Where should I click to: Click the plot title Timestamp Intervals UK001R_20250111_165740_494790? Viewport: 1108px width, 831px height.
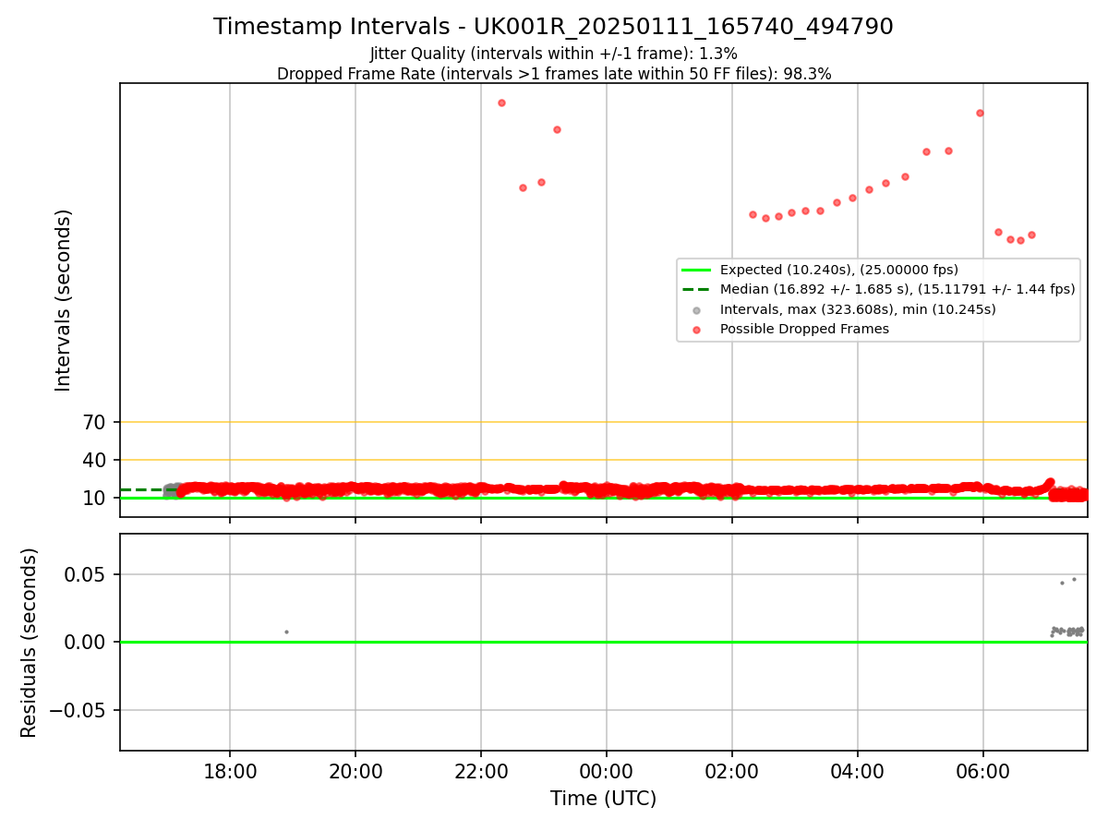point(553,27)
